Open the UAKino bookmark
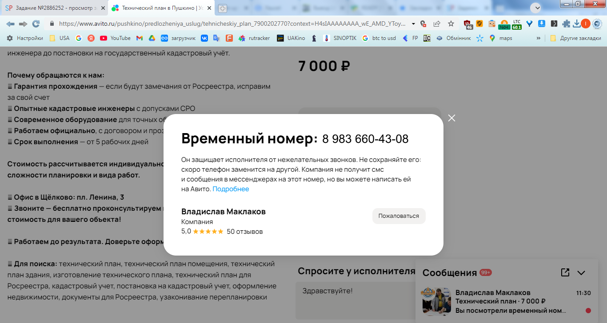 tap(291, 38)
